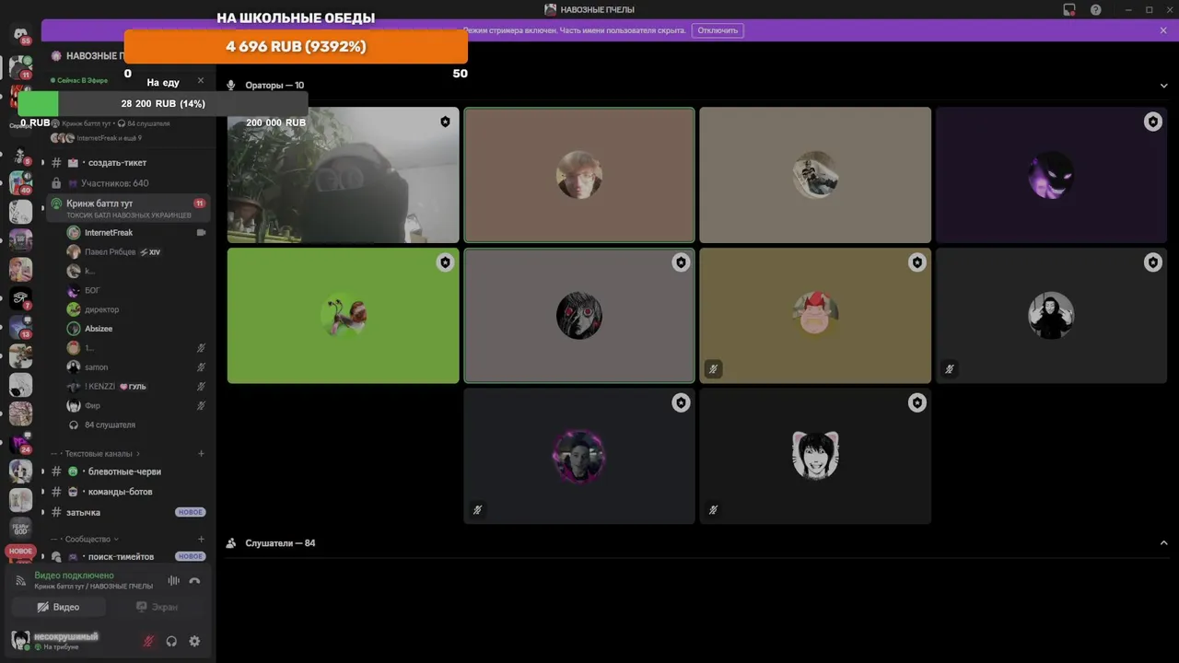Click moderator badge on purple ghost tile
Viewport: 1179px width, 663px height.
1152,122
